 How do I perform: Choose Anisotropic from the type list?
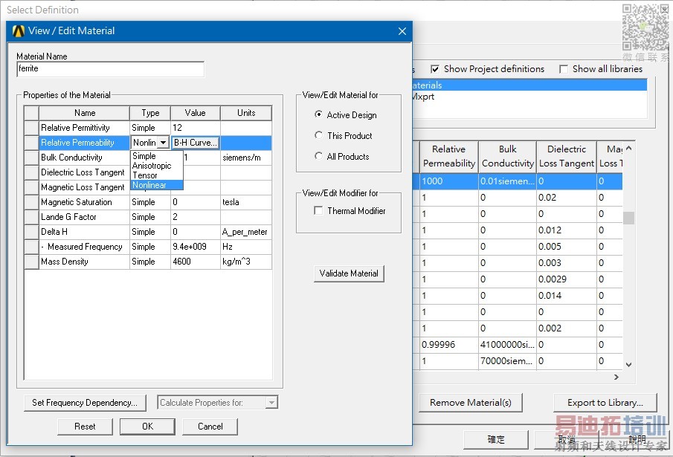pyautogui.click(x=152, y=166)
